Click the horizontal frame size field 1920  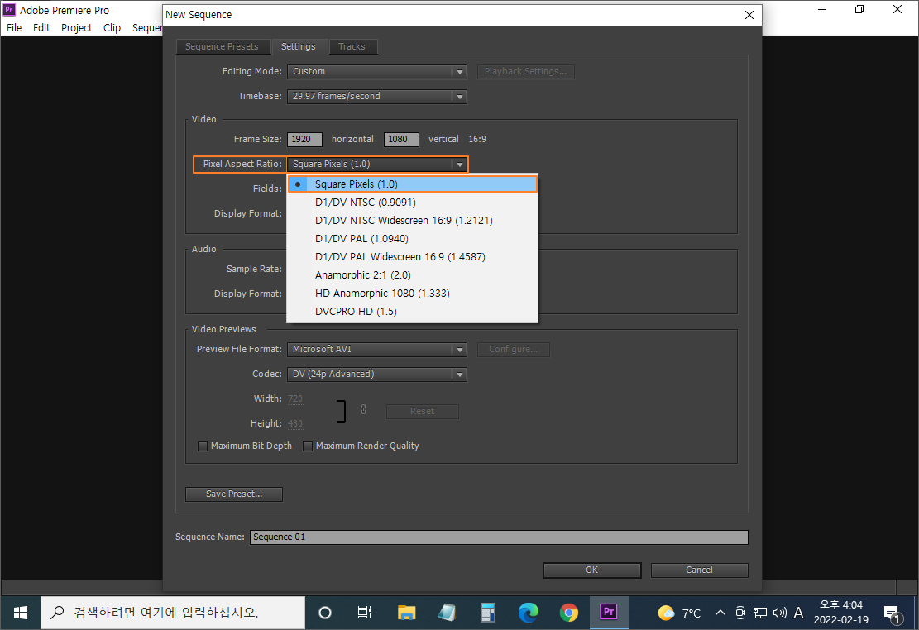click(x=304, y=140)
